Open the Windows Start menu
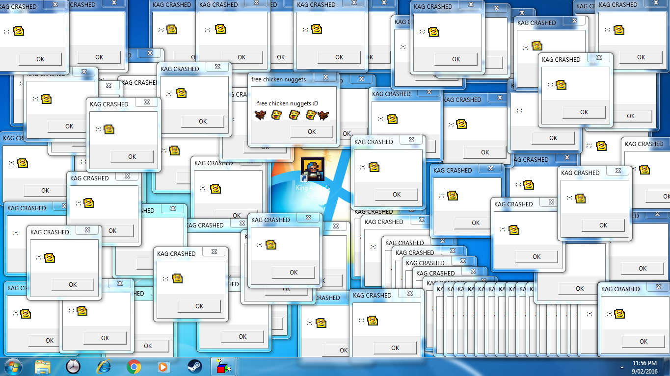The height and width of the screenshot is (376, 670). pos(12,367)
